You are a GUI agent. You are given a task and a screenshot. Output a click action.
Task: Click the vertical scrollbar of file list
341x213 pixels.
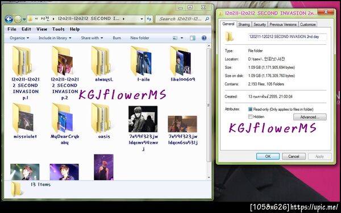209,105
